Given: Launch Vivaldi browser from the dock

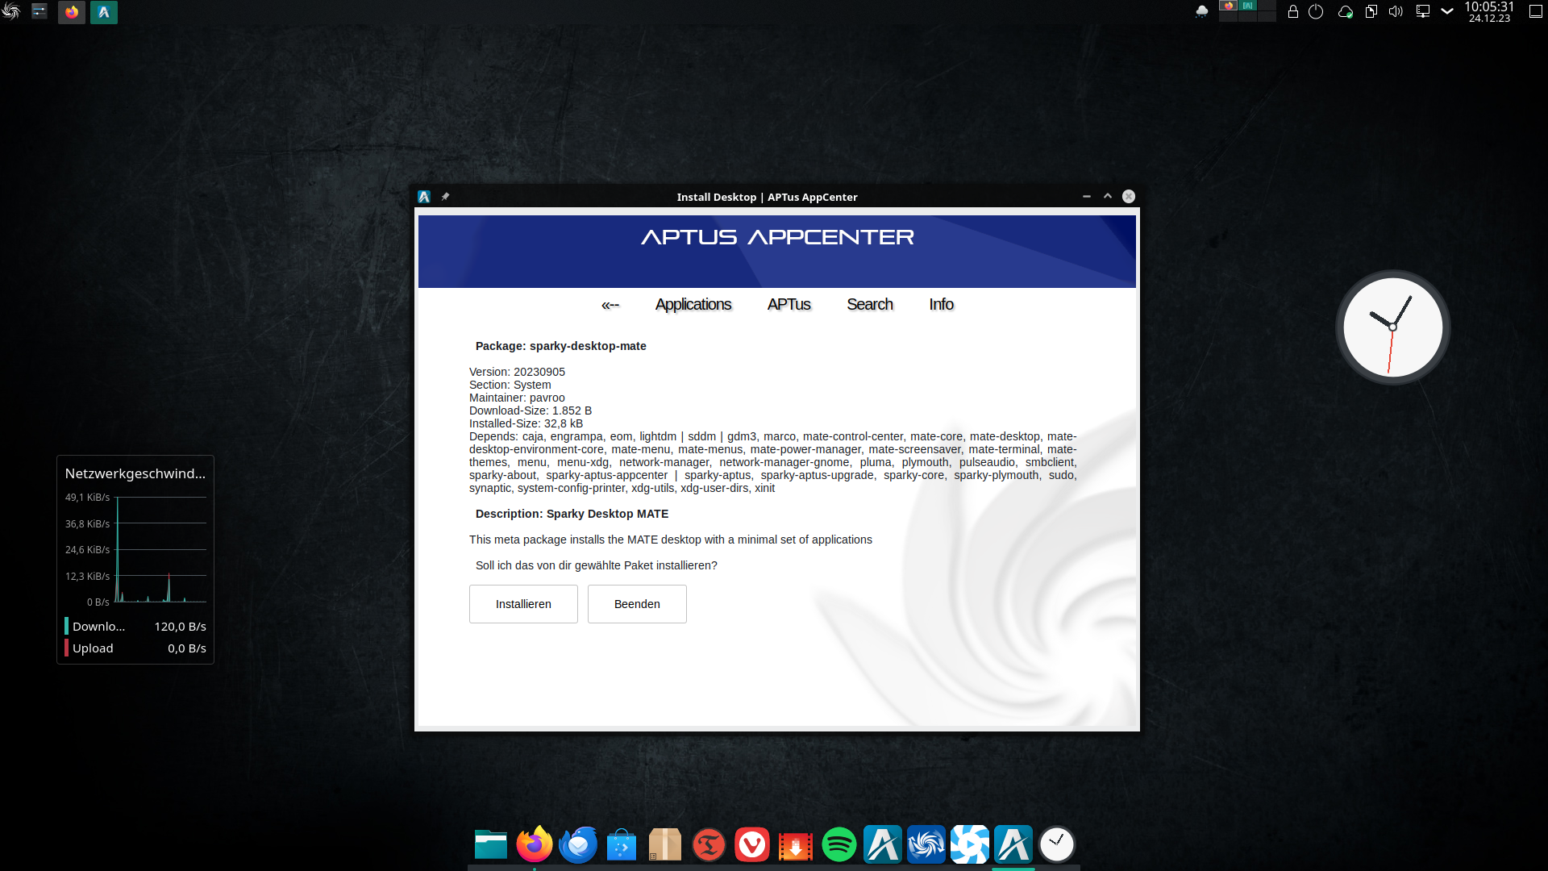Looking at the screenshot, I should (x=751, y=845).
